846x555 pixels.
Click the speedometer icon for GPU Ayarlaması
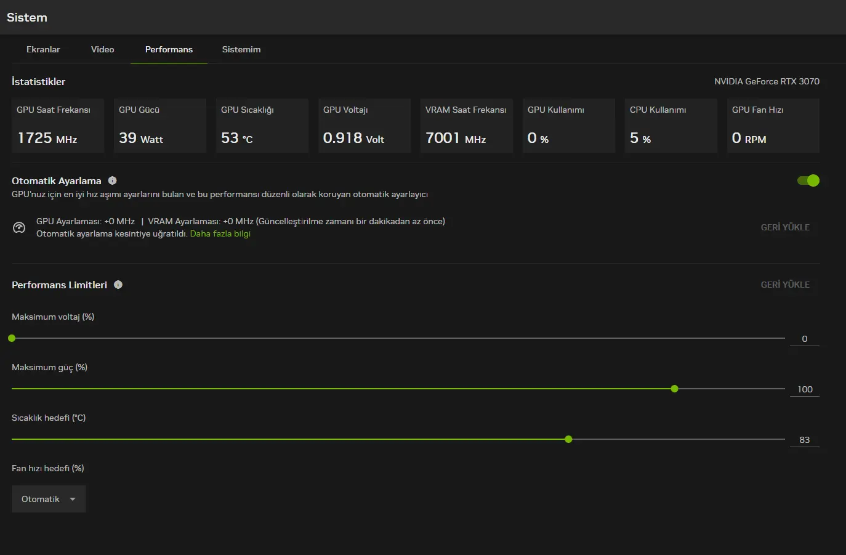coord(19,228)
